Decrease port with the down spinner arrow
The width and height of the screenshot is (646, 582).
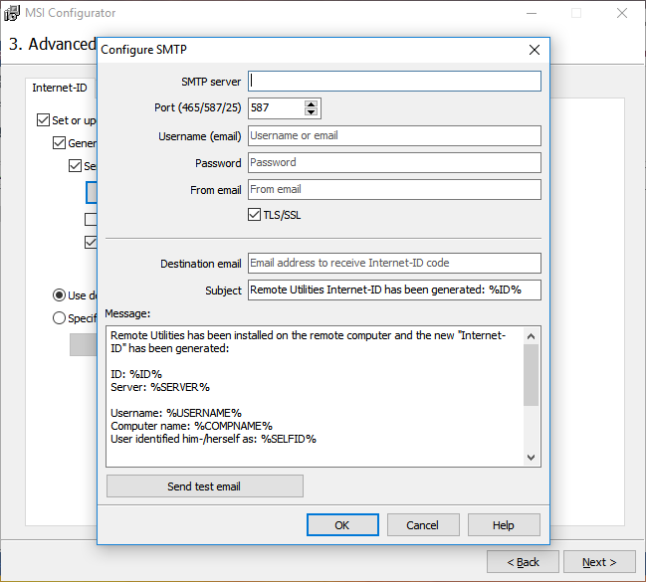click(311, 112)
